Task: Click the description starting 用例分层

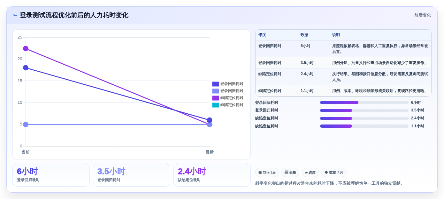Action: point(380,63)
